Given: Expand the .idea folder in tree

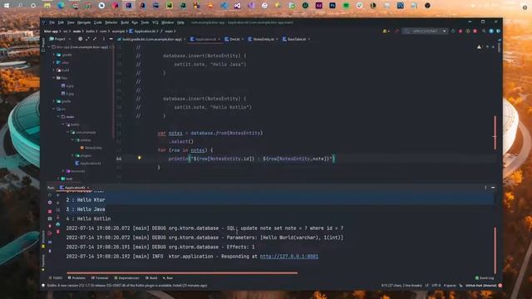Looking at the screenshot, I should tap(54, 62).
